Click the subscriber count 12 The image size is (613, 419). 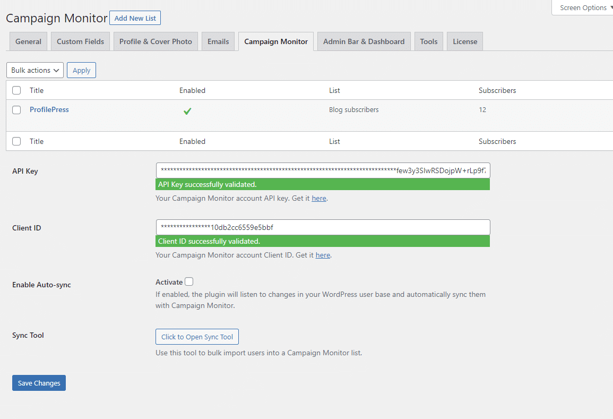tap(482, 109)
